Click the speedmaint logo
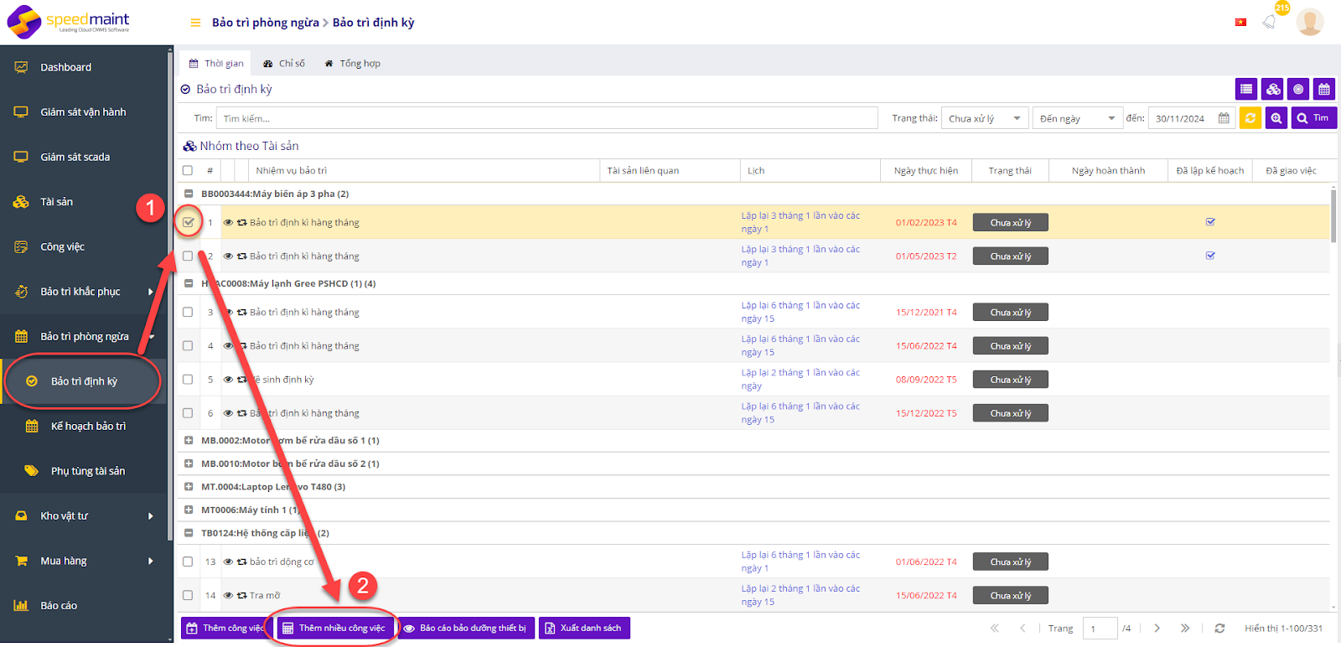Viewport: 1341px width, 647px height. click(x=70, y=22)
